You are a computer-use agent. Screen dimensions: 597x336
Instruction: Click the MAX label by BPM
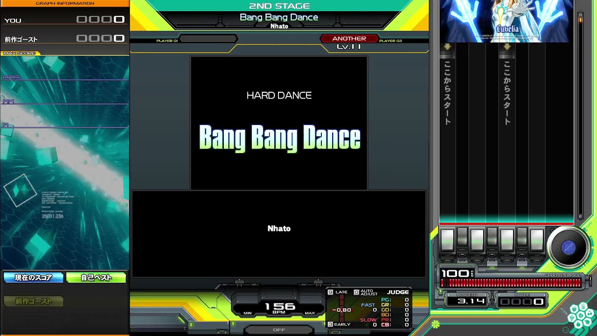[x=310, y=313]
